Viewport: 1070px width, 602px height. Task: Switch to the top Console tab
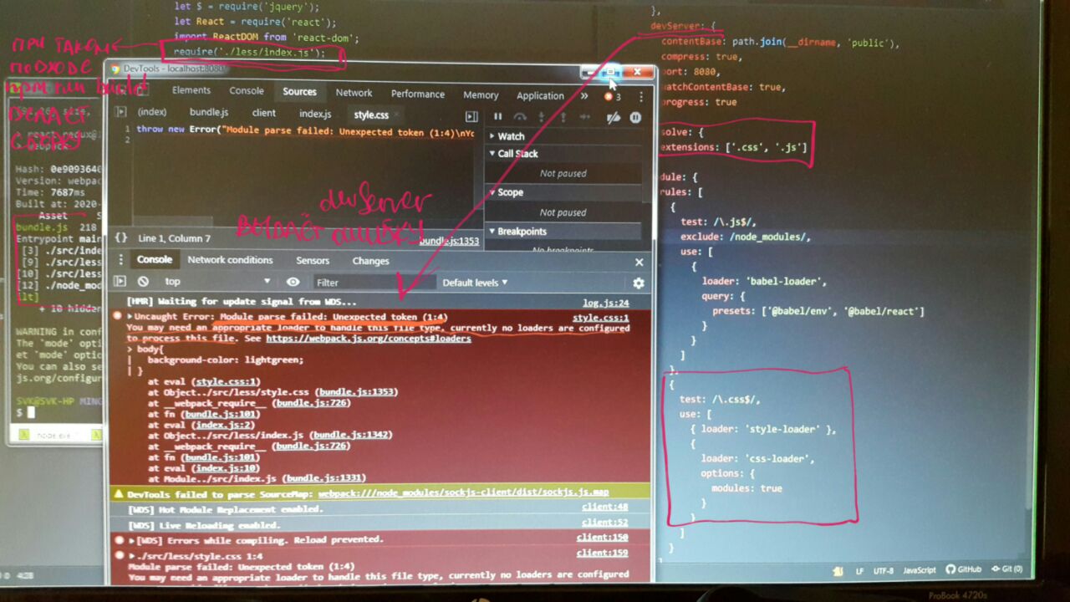[x=247, y=90]
